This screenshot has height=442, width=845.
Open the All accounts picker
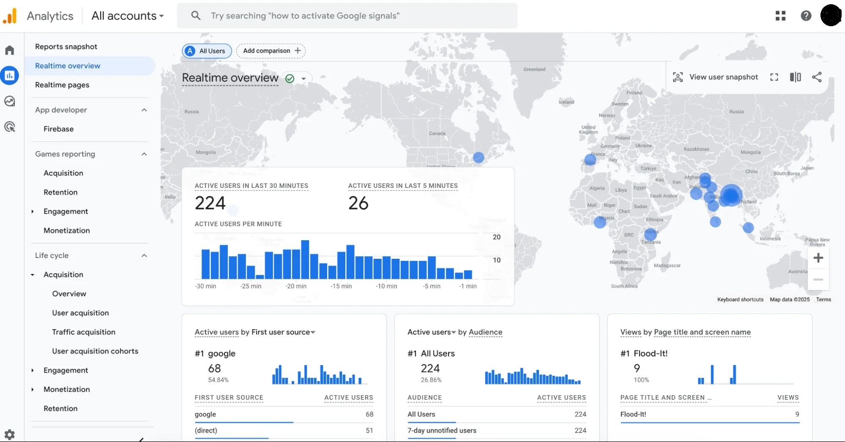(127, 16)
